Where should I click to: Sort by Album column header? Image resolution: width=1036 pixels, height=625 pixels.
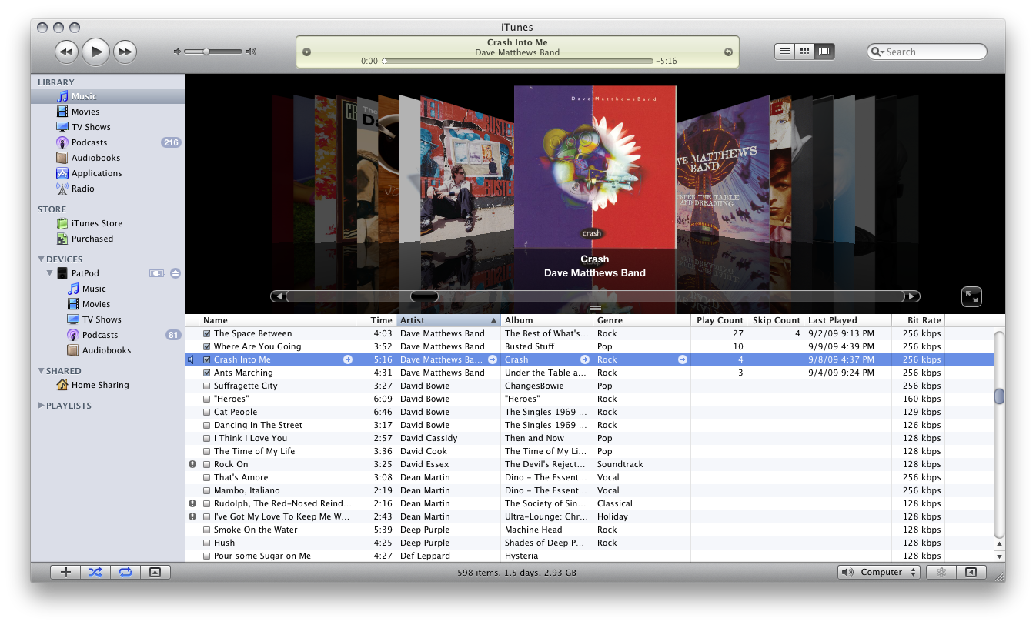point(547,320)
